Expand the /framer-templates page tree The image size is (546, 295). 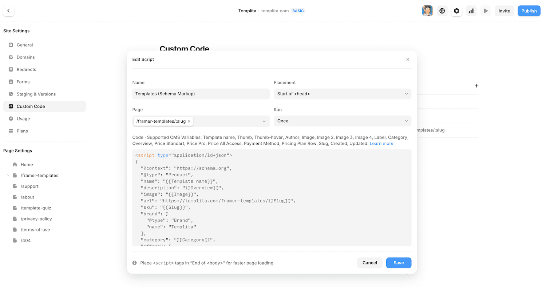8,175
